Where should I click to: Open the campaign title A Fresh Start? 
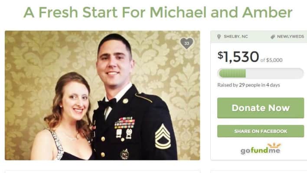pos(158,12)
